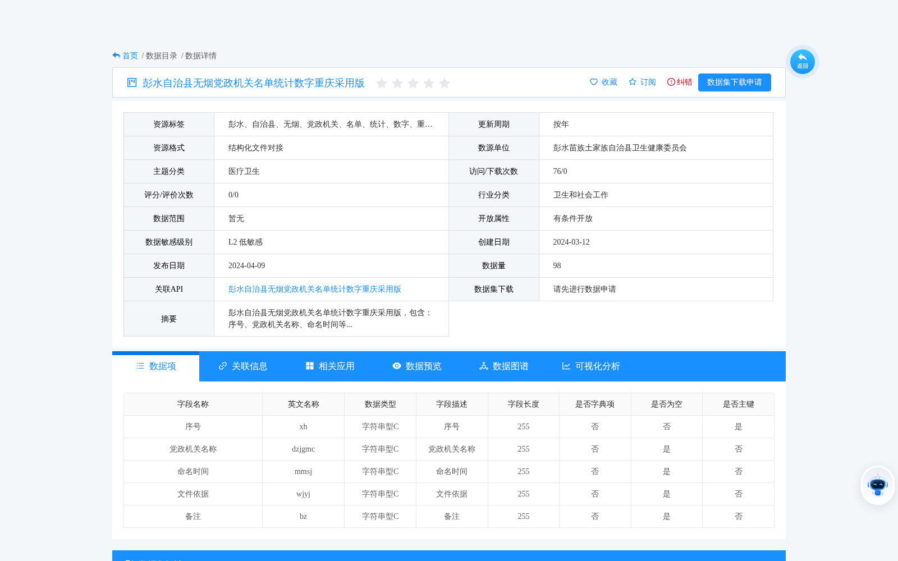Click L2 低敏感 sensitivity value
This screenshot has width=898, height=561.
245,242
